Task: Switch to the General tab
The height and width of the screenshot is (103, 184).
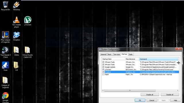Action: click(x=103, y=54)
